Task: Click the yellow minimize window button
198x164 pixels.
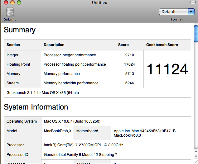Action: [12, 2]
